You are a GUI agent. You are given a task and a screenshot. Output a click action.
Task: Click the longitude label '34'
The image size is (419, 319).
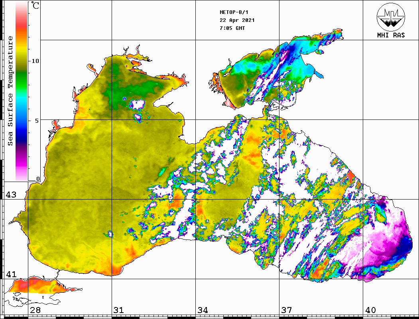pyautogui.click(x=203, y=310)
